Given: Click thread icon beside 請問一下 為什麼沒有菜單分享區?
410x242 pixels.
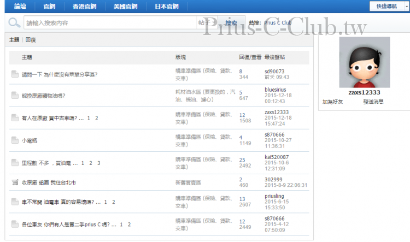Looking at the screenshot, I should [x=15, y=74].
